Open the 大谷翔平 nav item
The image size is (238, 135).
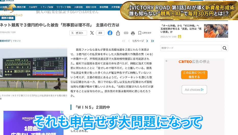33,7
